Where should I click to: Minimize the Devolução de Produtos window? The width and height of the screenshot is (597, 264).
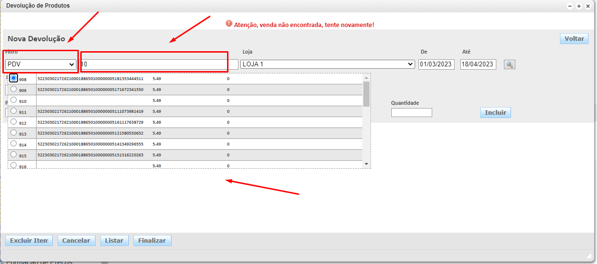coord(570,6)
